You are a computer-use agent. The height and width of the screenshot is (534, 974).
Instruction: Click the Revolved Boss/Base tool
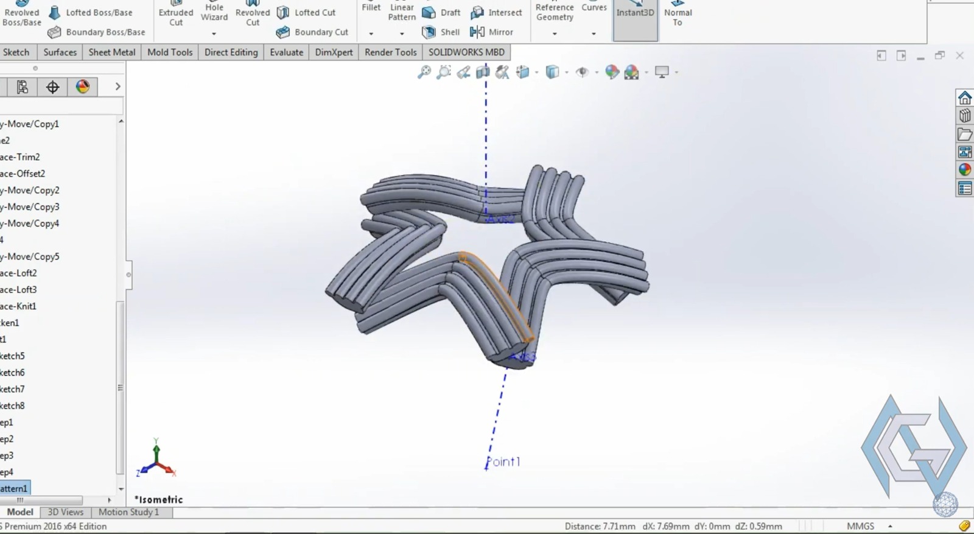coord(22,13)
